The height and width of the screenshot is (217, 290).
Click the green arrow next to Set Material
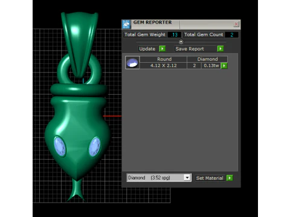tap(230, 178)
